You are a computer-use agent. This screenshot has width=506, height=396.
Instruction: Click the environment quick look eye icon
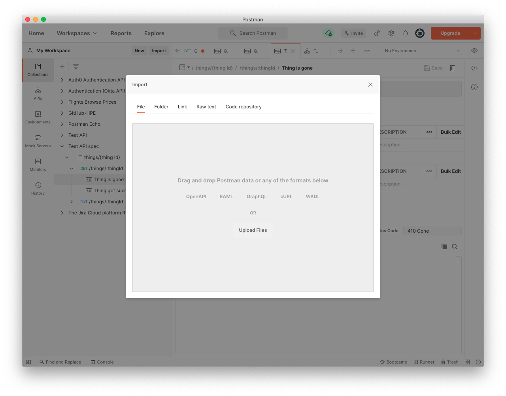(x=474, y=51)
